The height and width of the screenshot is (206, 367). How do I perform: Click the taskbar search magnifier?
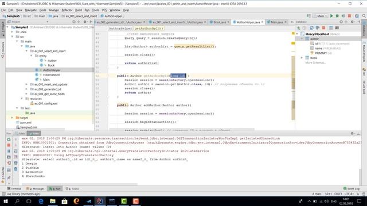(17, 201)
